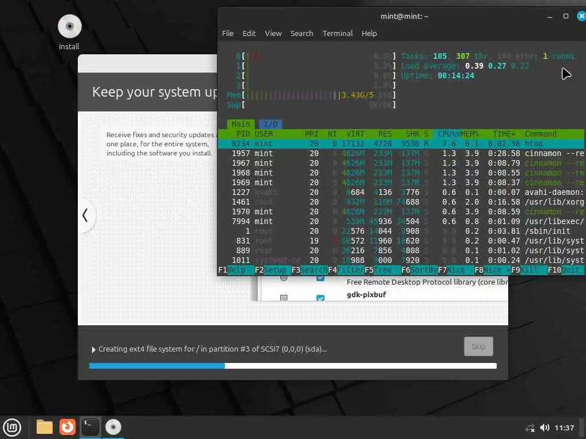Open the Linux Mint start menu
Screen dimensions: 586x439
(x=12, y=427)
